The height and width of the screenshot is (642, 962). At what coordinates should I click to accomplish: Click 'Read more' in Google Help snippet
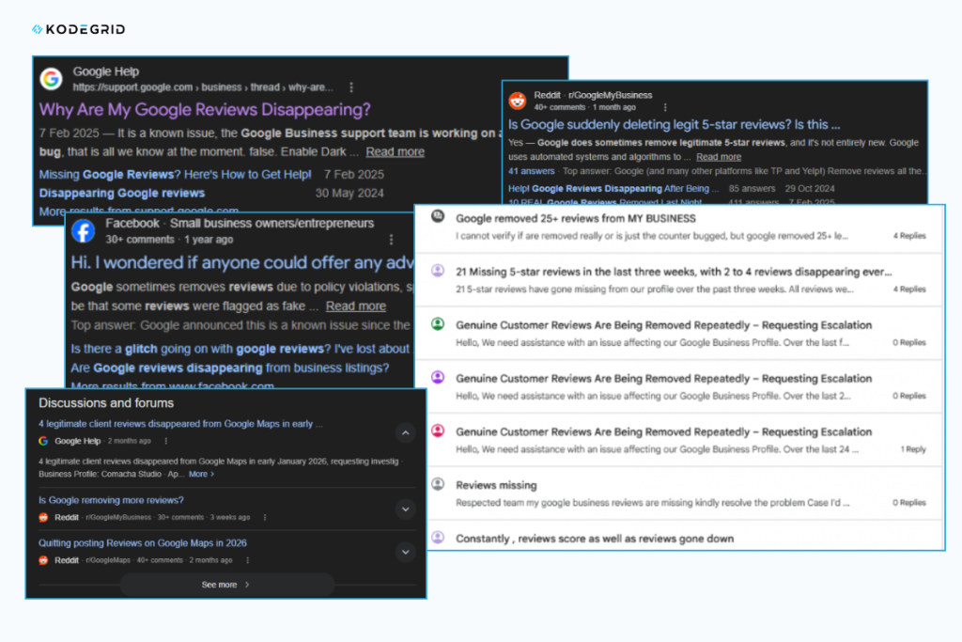click(x=395, y=151)
